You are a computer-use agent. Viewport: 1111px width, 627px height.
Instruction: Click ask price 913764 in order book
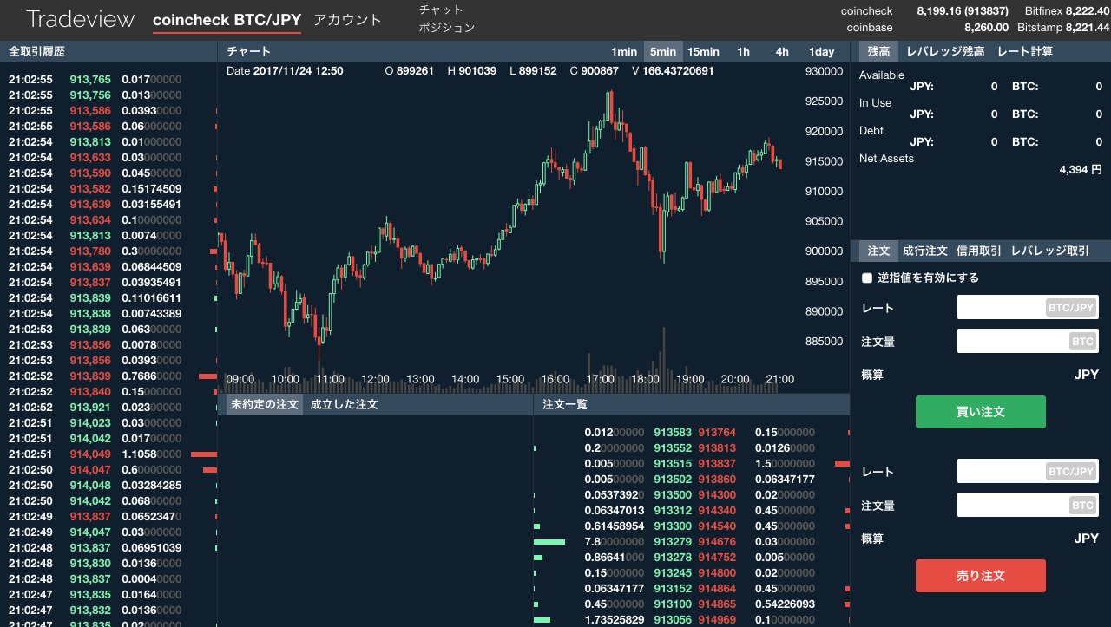tap(717, 432)
